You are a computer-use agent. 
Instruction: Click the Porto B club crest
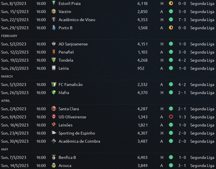(x=54, y=28)
